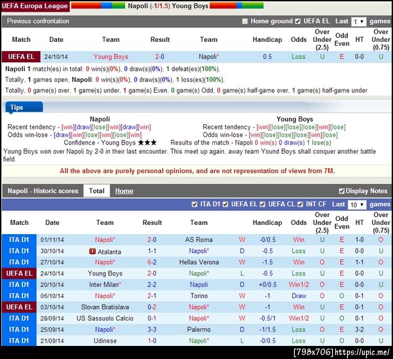
Task: Toggle the Display Notes checkbox
Action: [x=342, y=191]
